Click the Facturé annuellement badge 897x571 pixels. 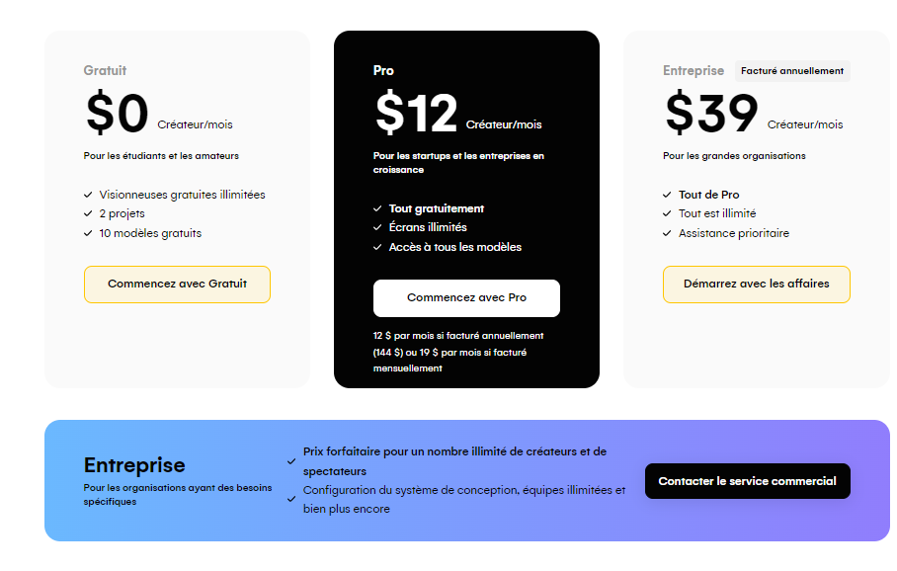(x=792, y=71)
